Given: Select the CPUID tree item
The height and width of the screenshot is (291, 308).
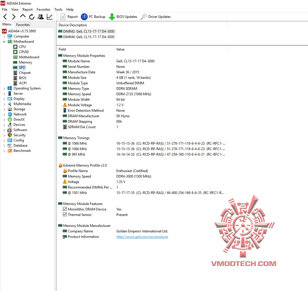Looking at the screenshot, I should coord(24,52).
